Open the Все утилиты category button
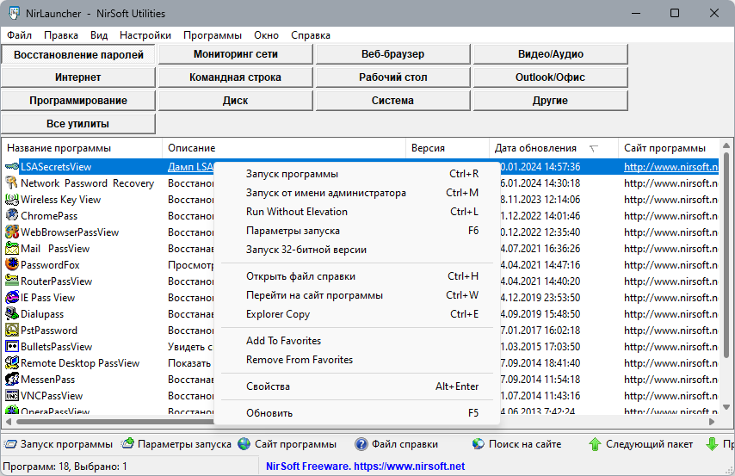This screenshot has width=735, height=476. coord(77,124)
